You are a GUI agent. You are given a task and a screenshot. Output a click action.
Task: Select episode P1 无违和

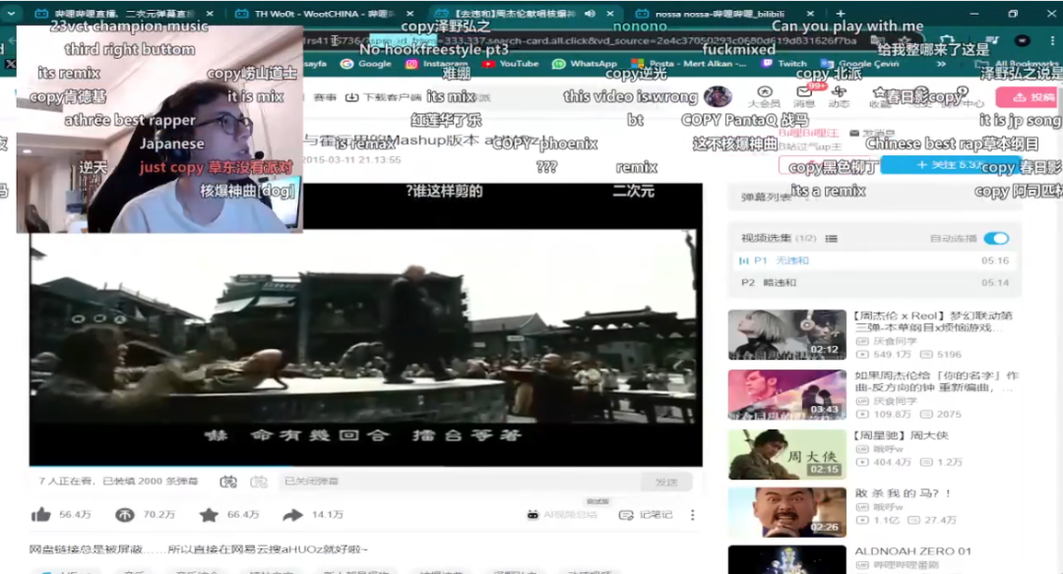click(875, 260)
